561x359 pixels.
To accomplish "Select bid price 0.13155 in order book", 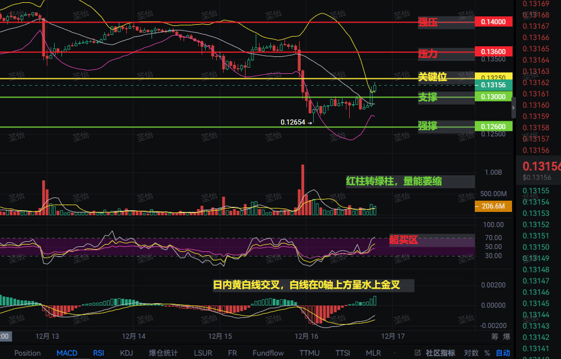I will [536, 191].
